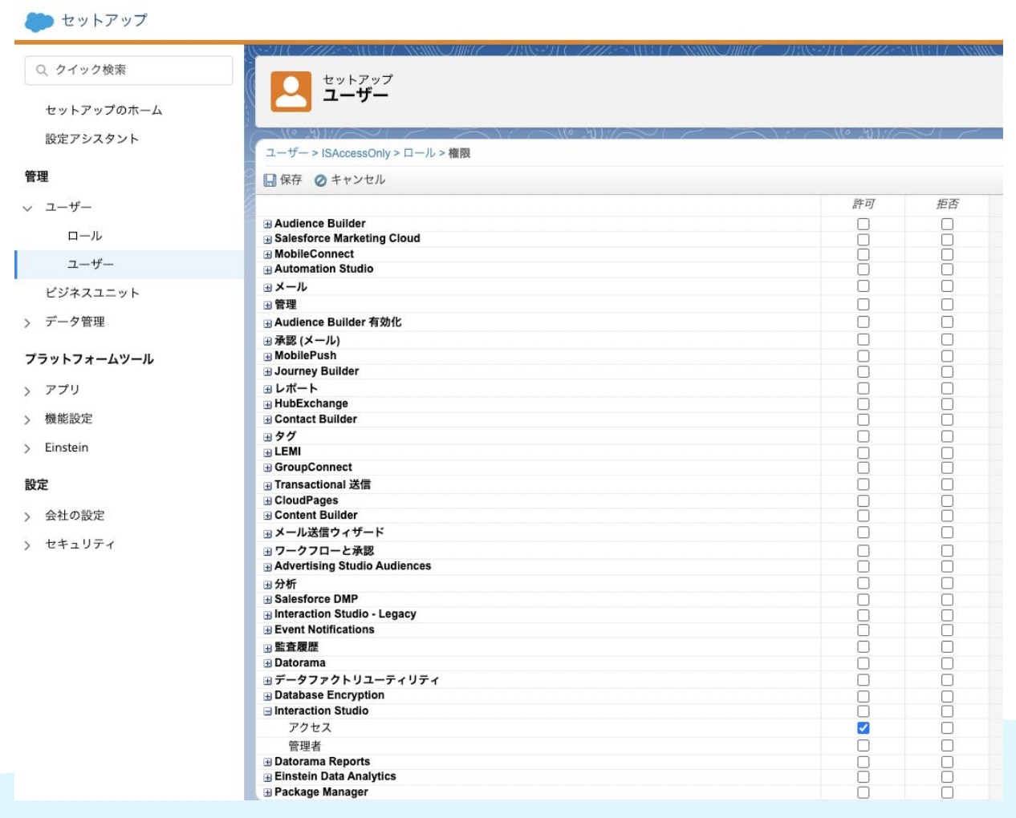Allow the Datorama permission checkbox
The image size is (1016, 818).
(x=864, y=663)
